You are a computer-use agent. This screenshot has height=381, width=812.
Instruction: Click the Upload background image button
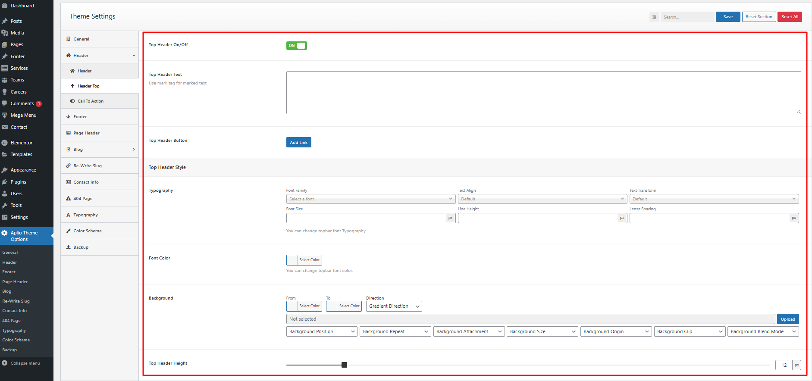(x=788, y=319)
